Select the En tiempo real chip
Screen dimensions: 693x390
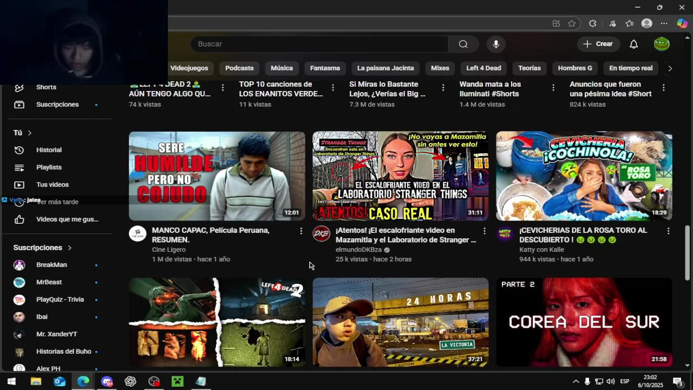coord(631,68)
